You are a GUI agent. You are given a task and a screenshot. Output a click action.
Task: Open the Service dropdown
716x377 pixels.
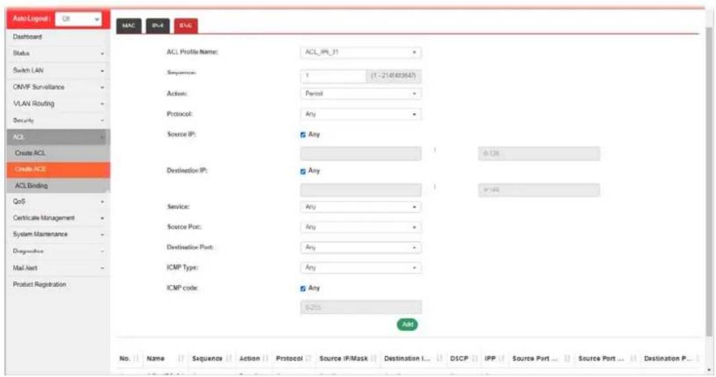(x=361, y=207)
